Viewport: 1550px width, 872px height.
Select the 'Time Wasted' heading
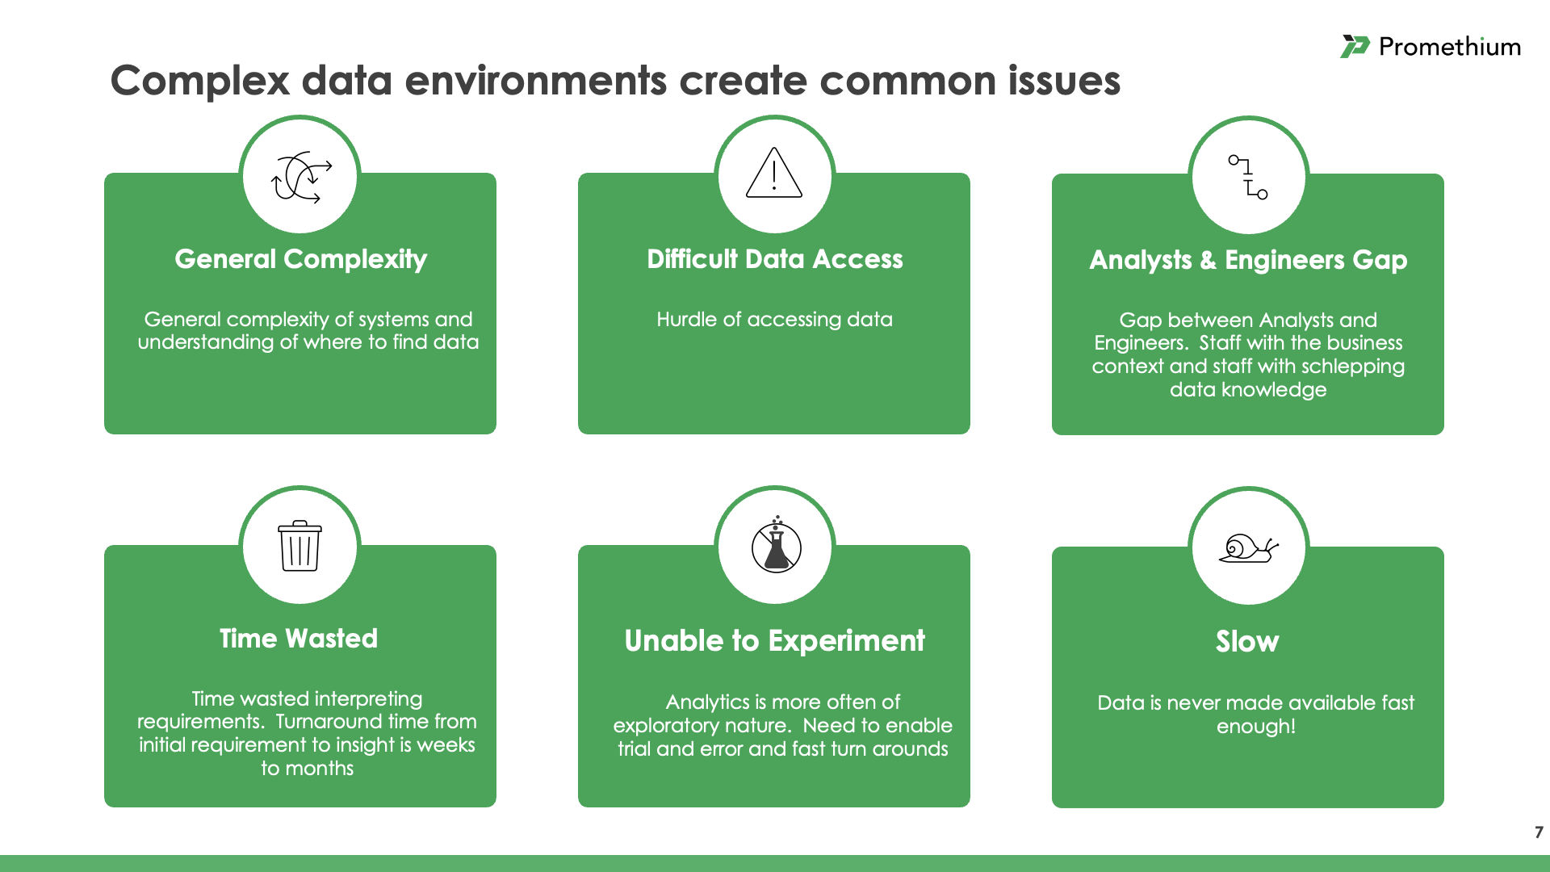(x=299, y=639)
